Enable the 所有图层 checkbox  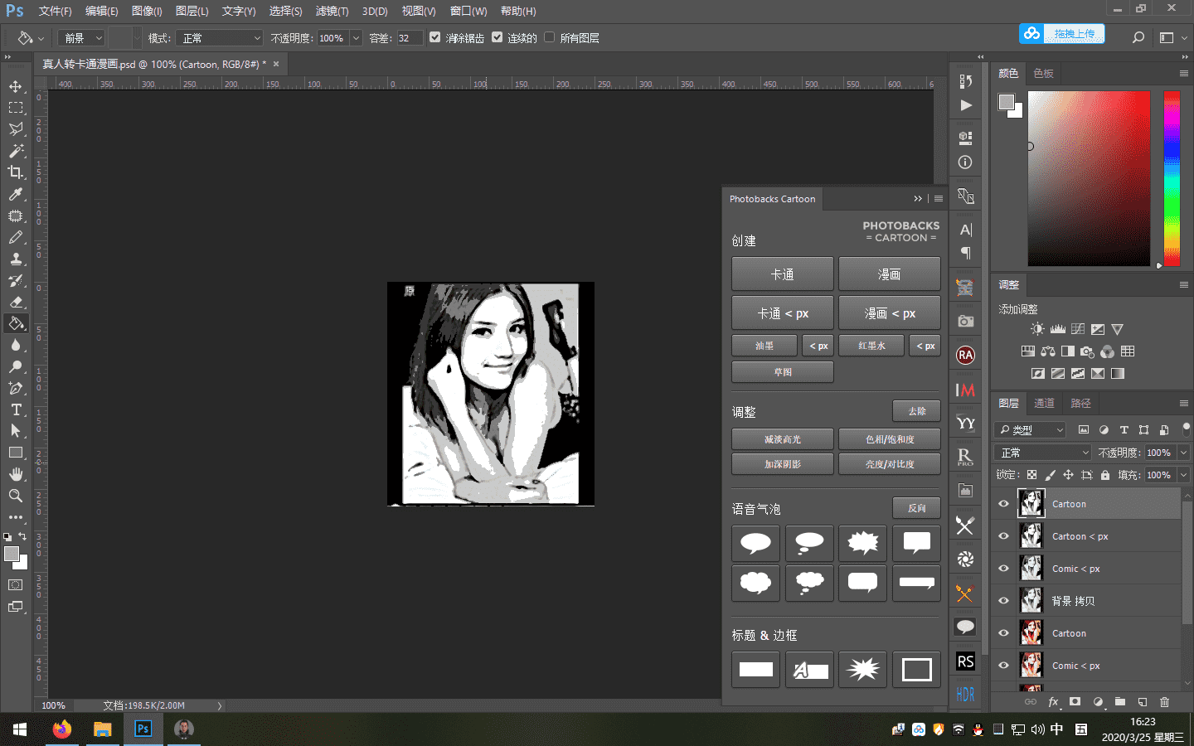[549, 37]
